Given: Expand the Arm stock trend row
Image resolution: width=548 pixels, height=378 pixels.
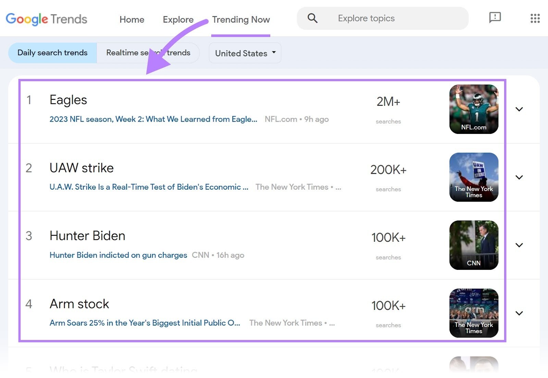Looking at the screenshot, I should click(x=519, y=313).
